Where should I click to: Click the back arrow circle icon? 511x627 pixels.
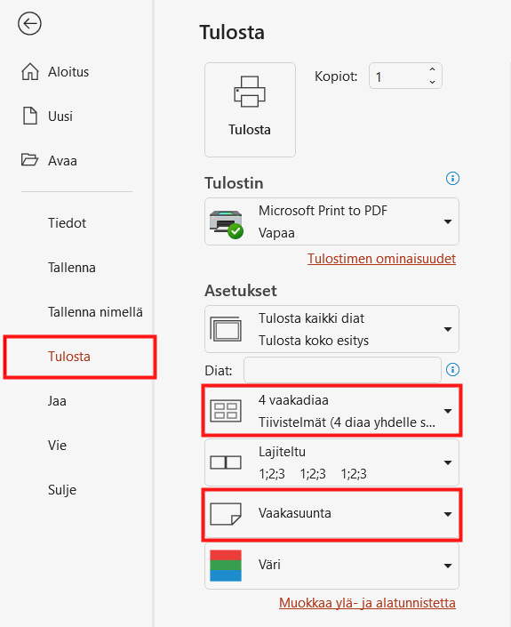(x=29, y=24)
